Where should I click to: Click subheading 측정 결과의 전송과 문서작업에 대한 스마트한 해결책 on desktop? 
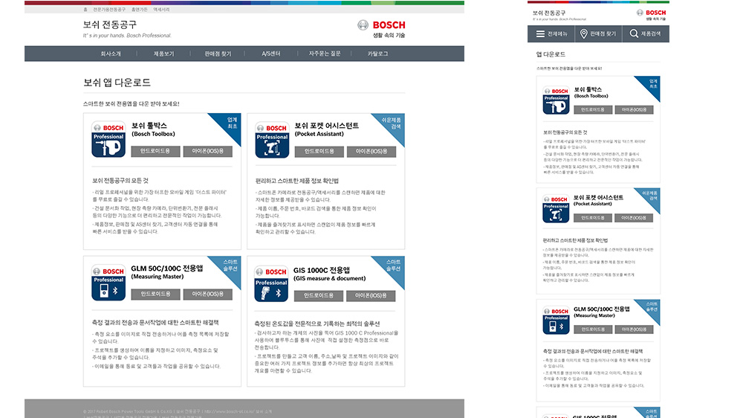(x=155, y=323)
